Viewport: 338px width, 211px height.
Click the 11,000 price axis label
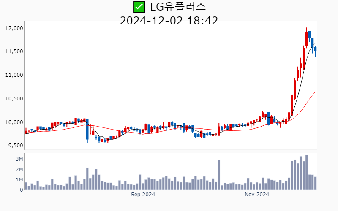(x=14, y=75)
